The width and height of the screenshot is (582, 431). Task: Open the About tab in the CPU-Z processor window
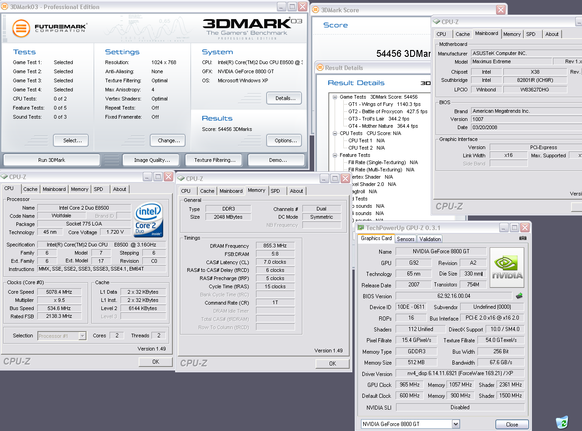pos(120,189)
